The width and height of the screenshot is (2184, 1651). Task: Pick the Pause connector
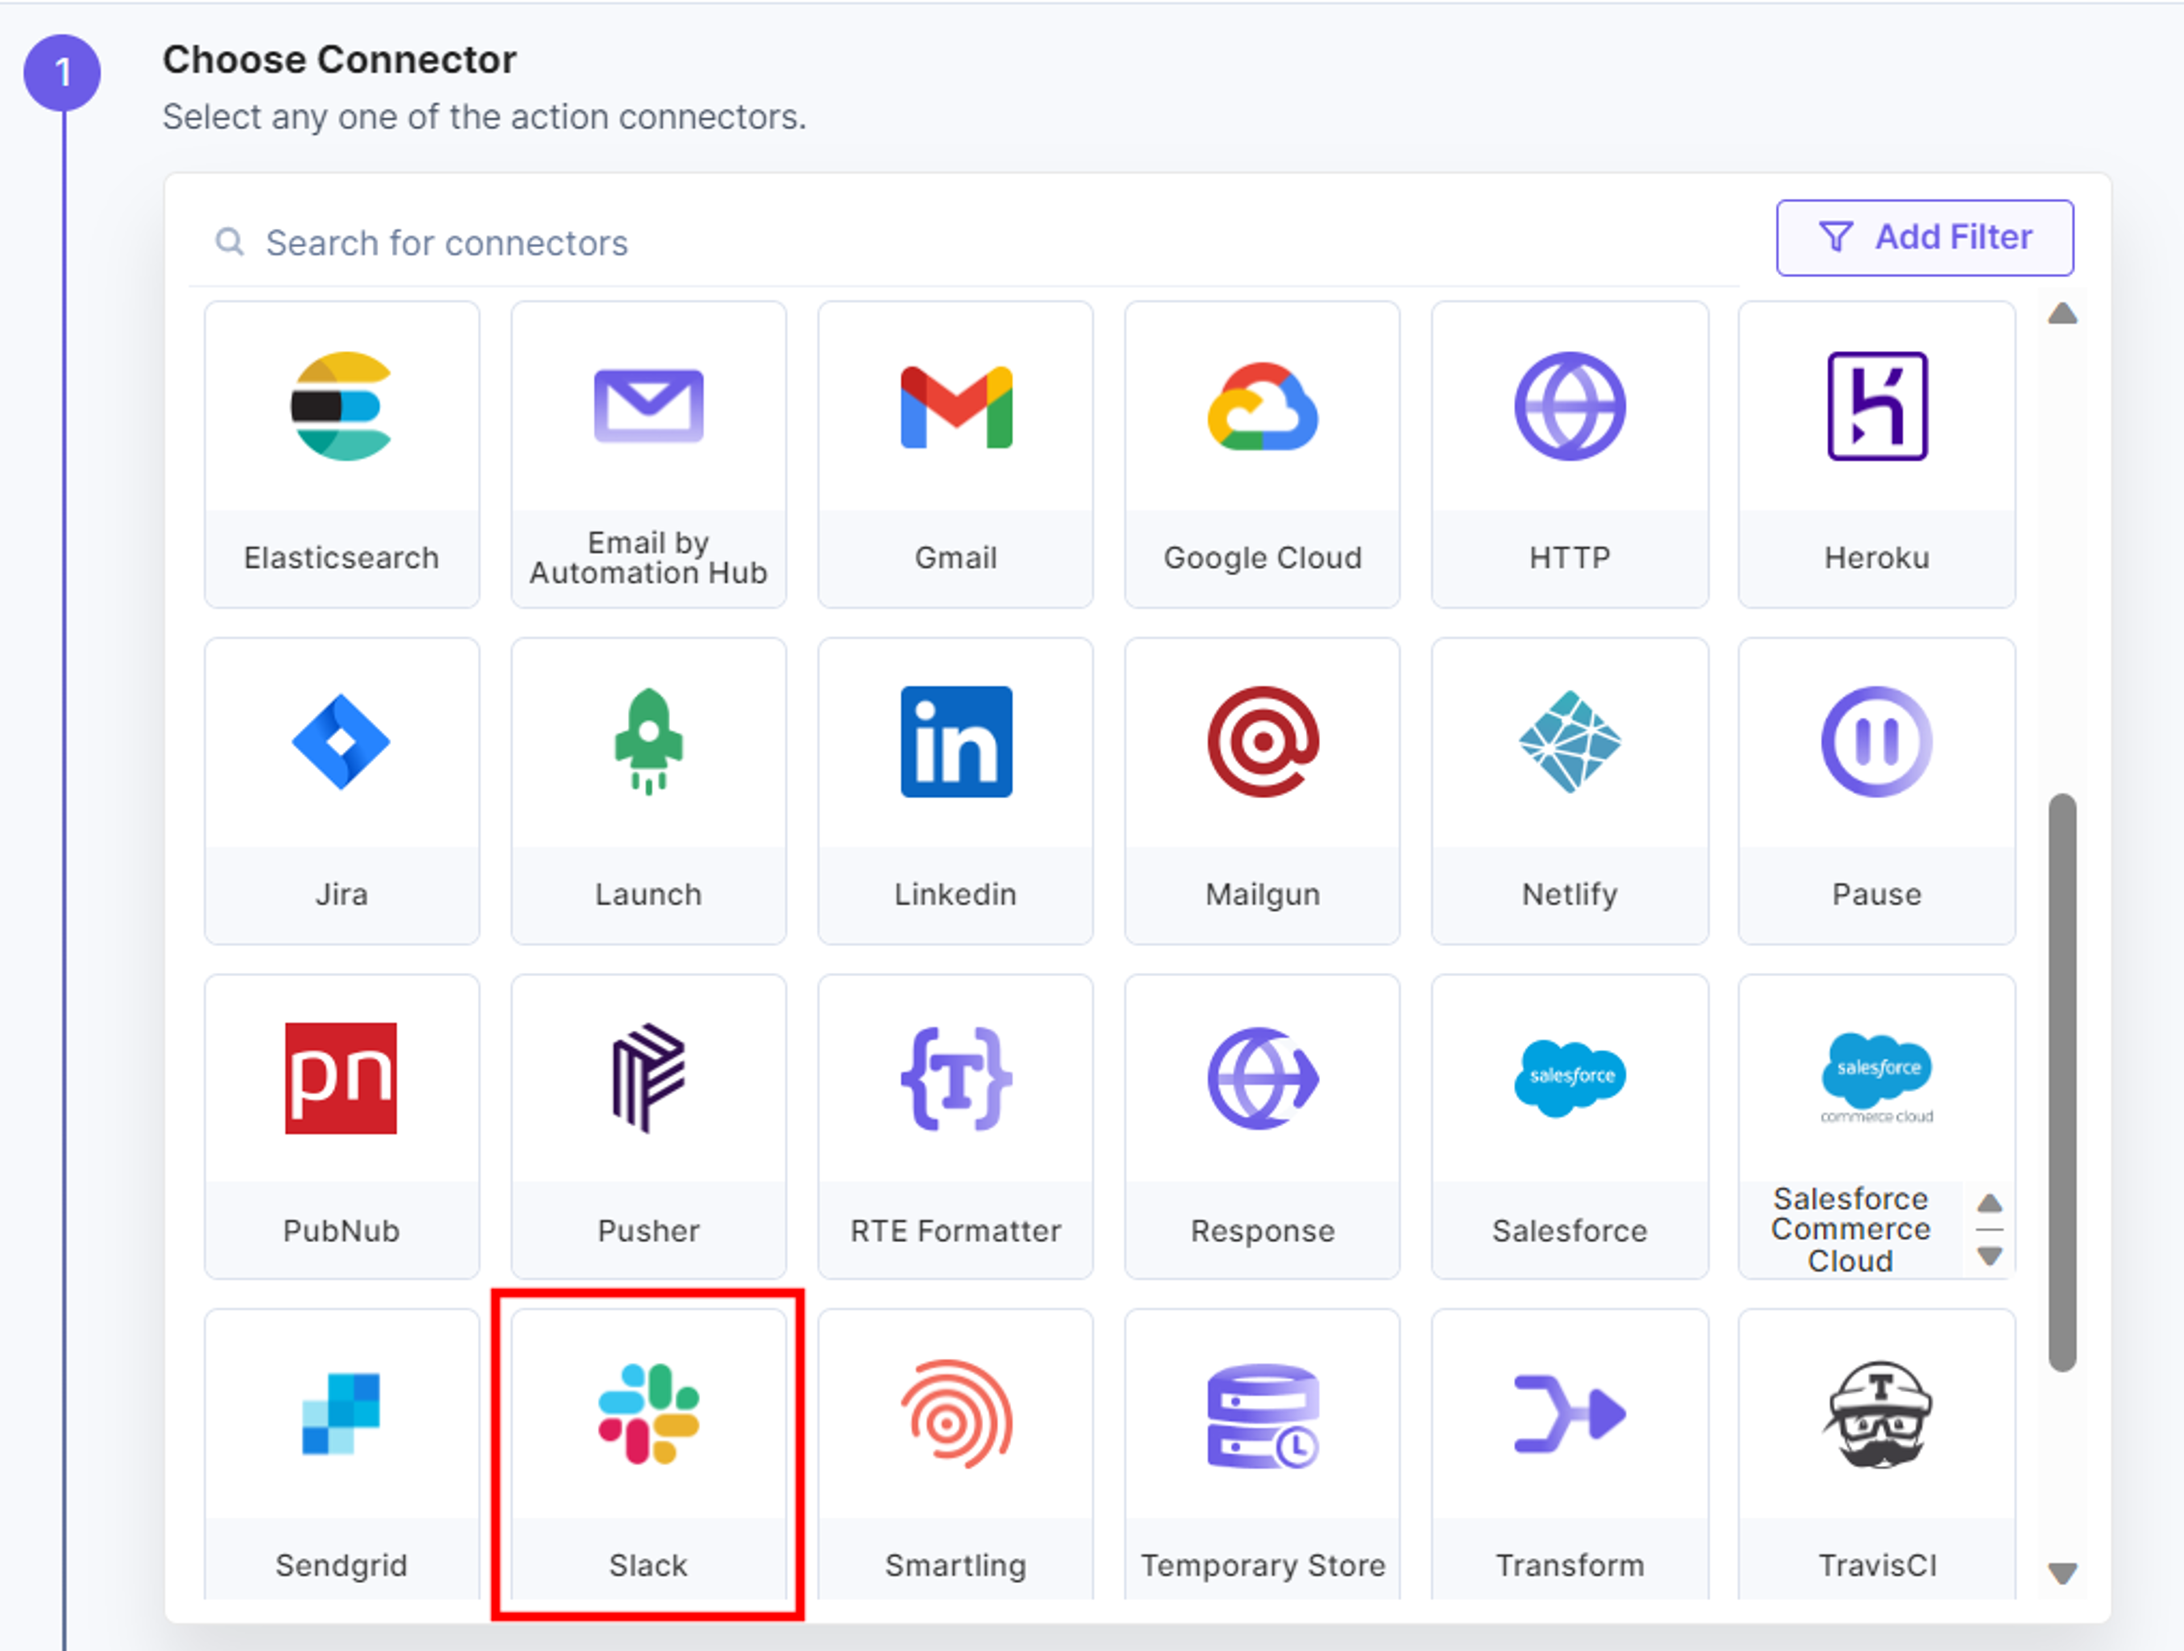1877,791
